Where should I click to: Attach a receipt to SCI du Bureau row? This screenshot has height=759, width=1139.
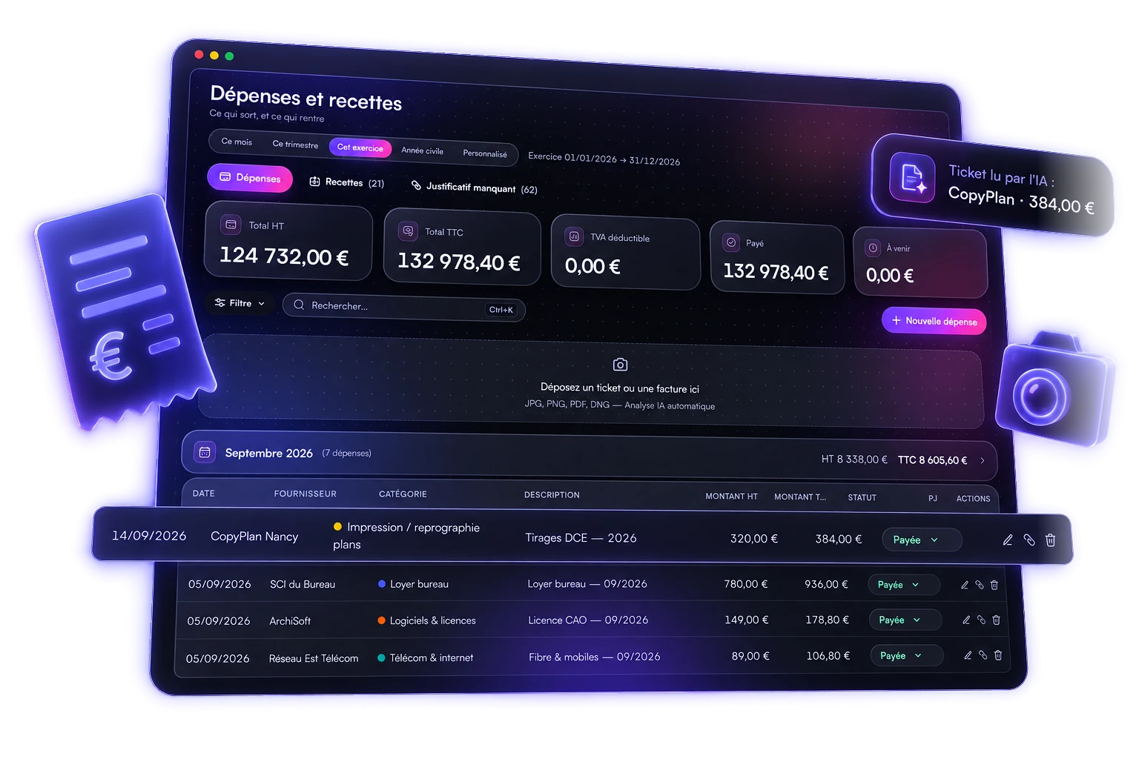980,585
